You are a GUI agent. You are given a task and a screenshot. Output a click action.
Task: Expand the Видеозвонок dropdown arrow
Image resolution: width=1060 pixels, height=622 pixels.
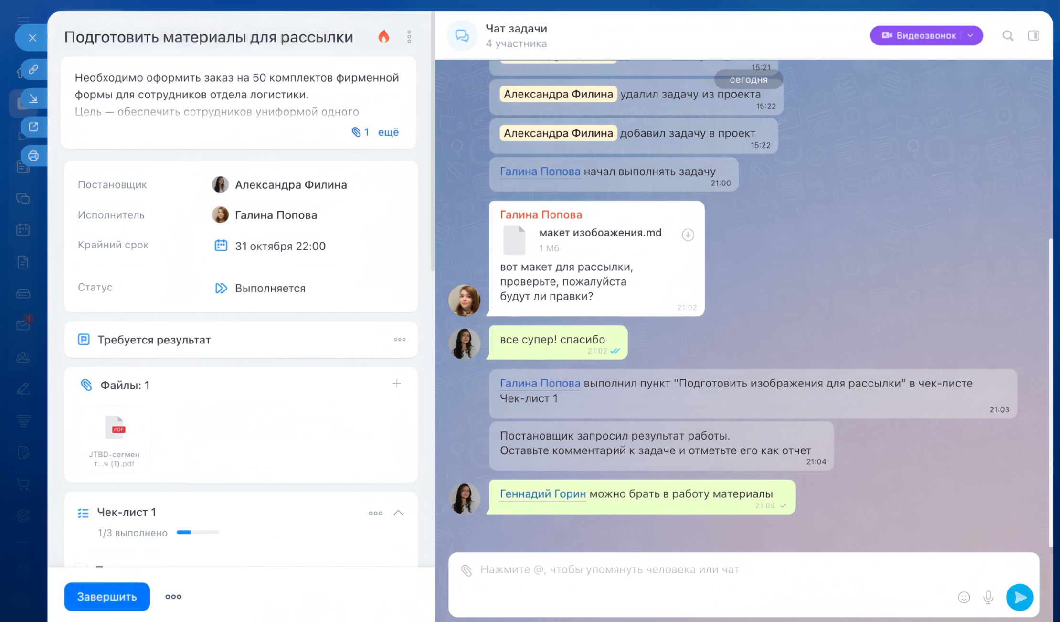pyautogui.click(x=970, y=36)
